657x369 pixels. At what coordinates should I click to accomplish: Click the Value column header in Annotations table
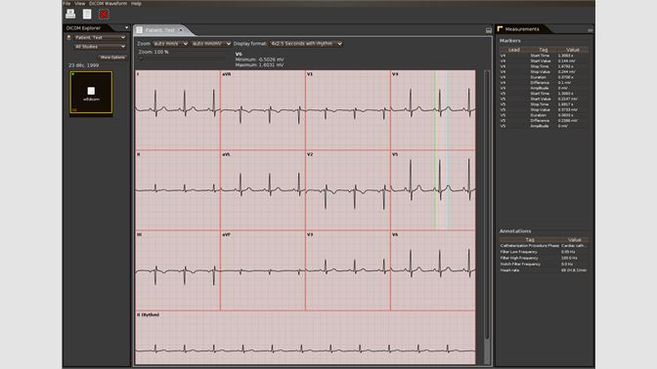click(575, 240)
